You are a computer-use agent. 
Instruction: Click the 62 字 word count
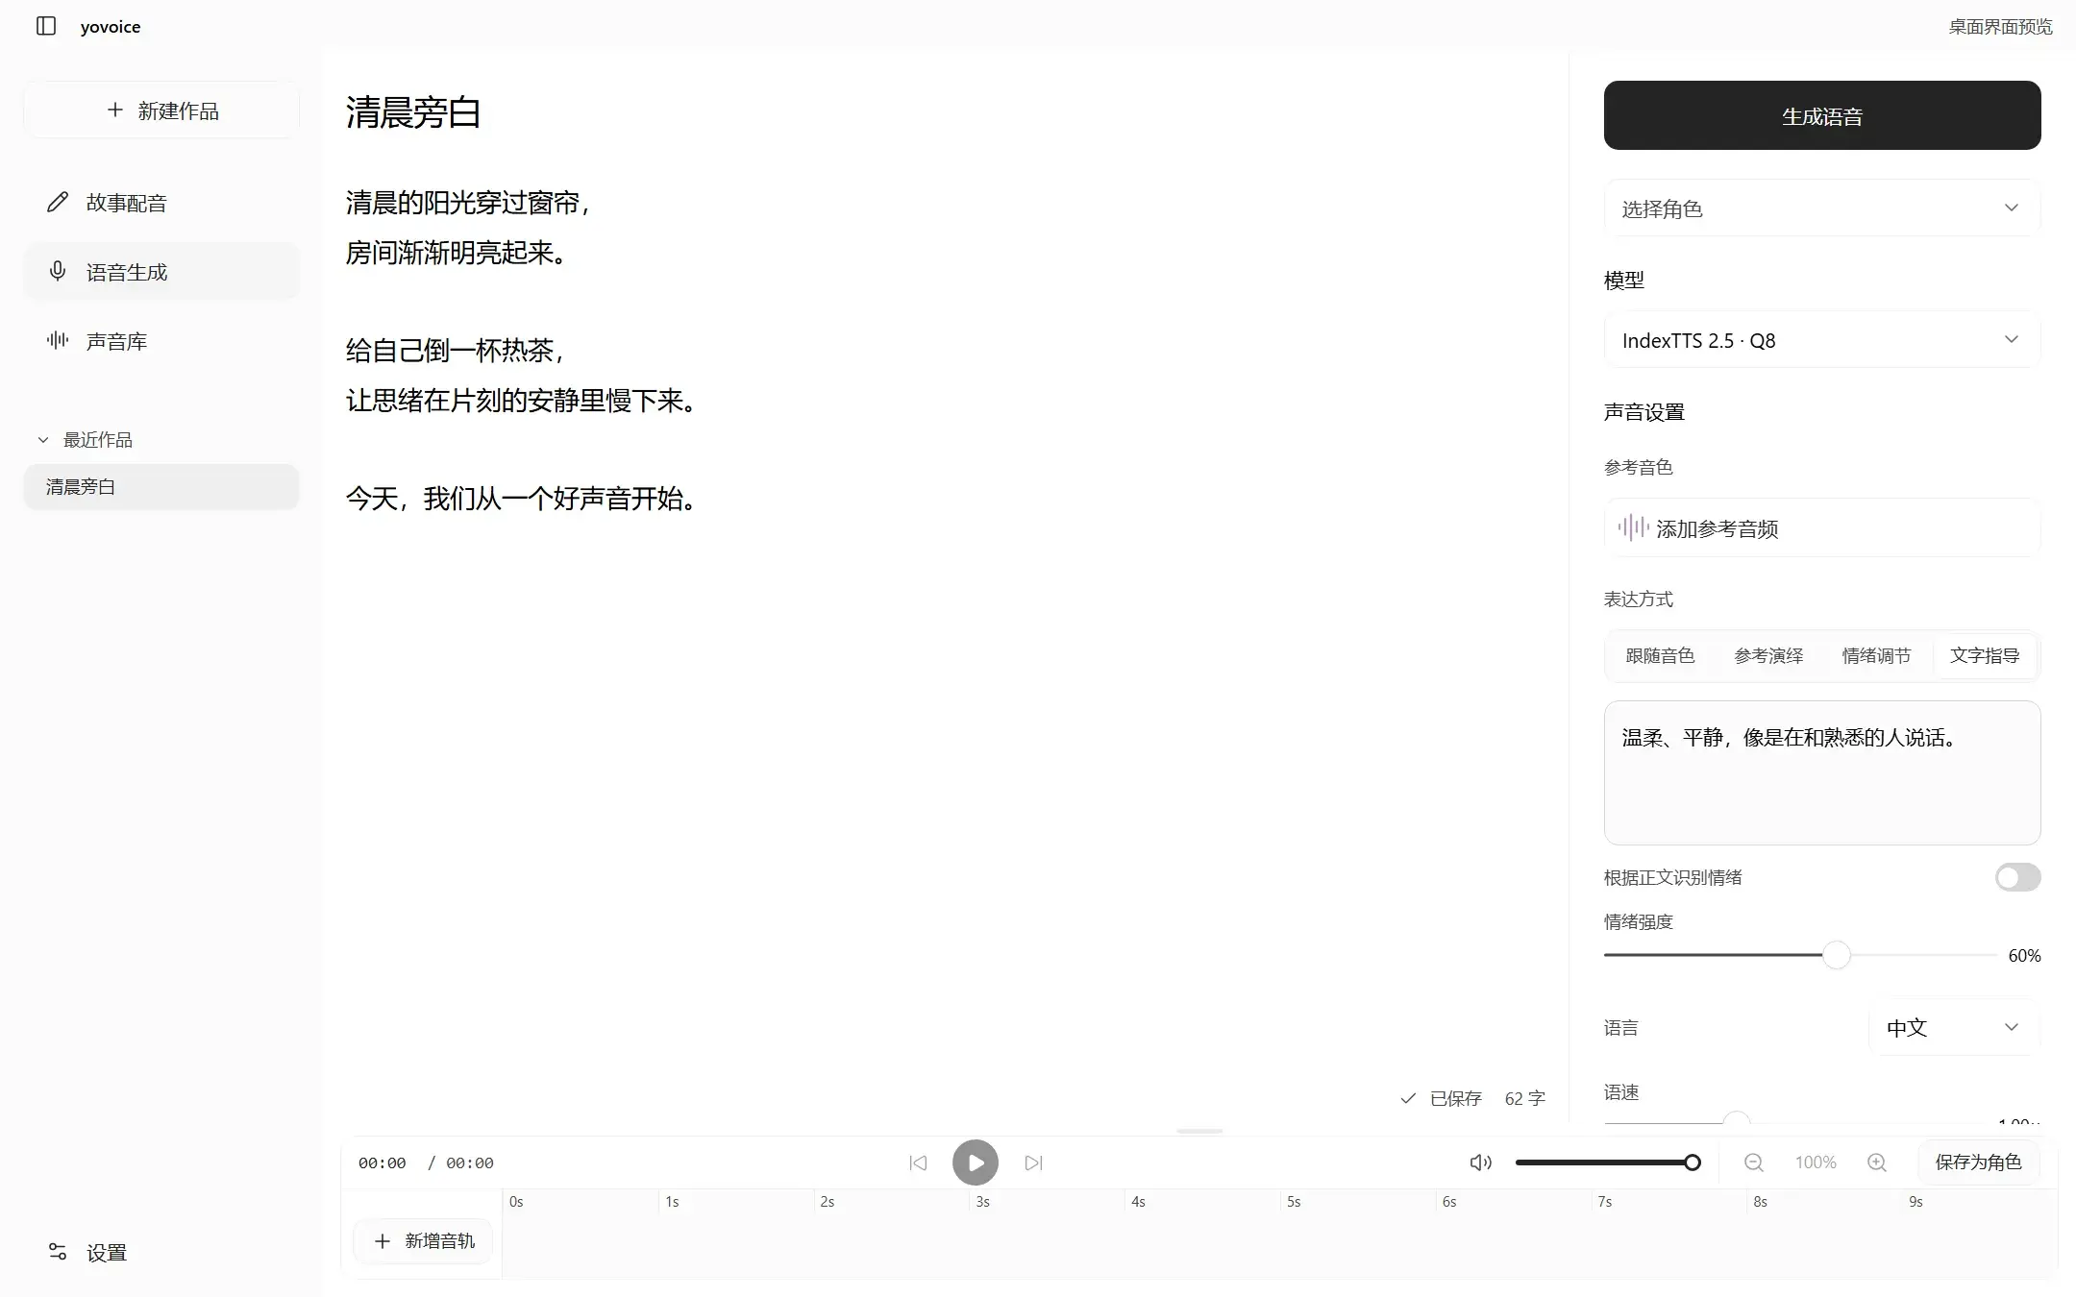pos(1525,1098)
